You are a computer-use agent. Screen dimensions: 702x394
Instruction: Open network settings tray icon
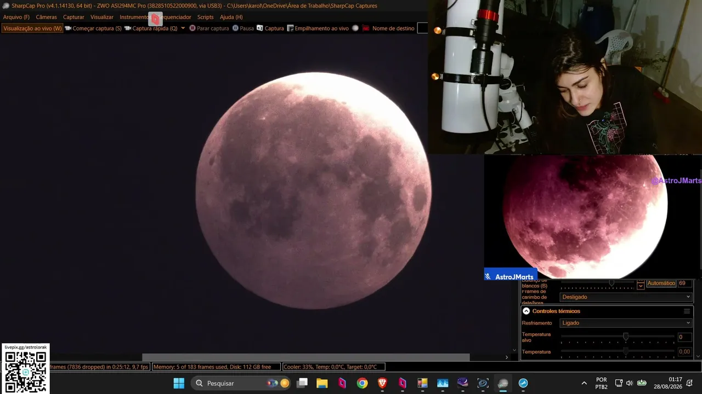tap(619, 383)
